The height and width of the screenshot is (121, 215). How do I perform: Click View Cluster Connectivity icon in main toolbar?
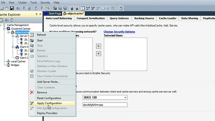(113, 9)
